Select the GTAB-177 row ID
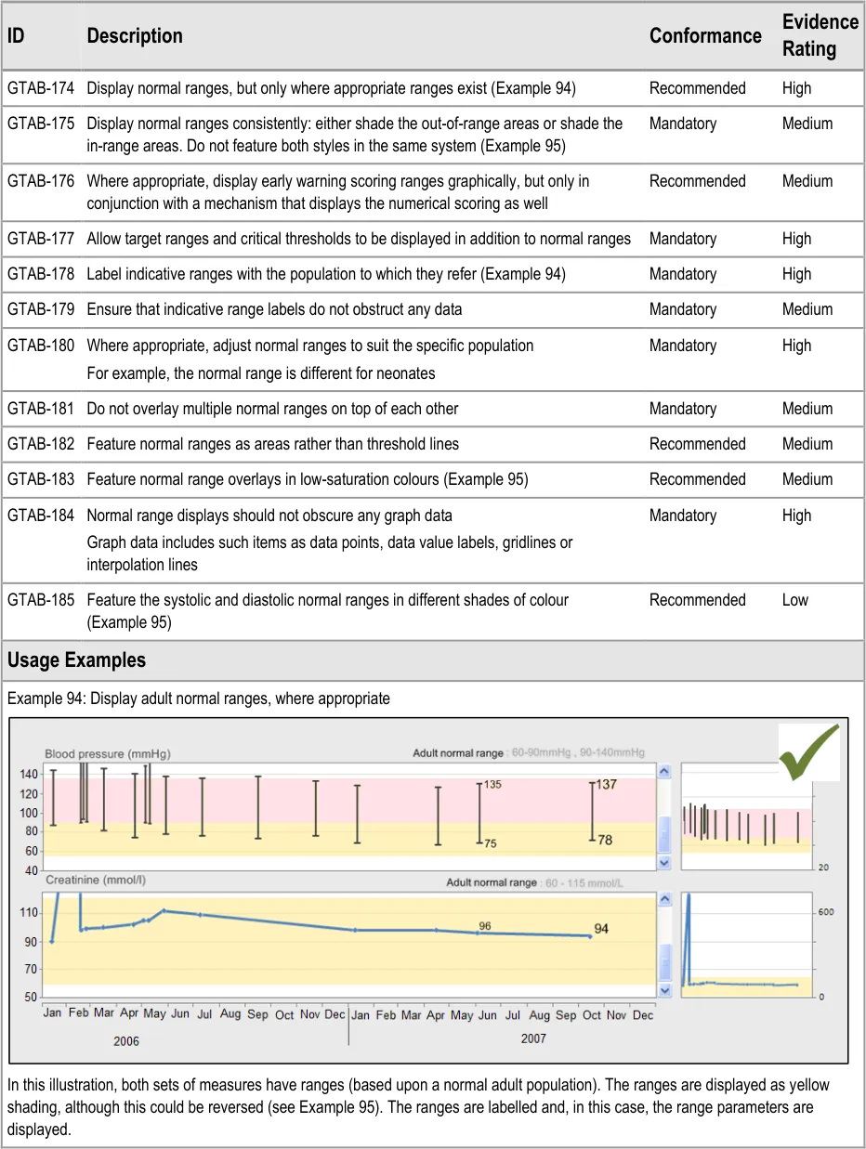 (x=41, y=239)
